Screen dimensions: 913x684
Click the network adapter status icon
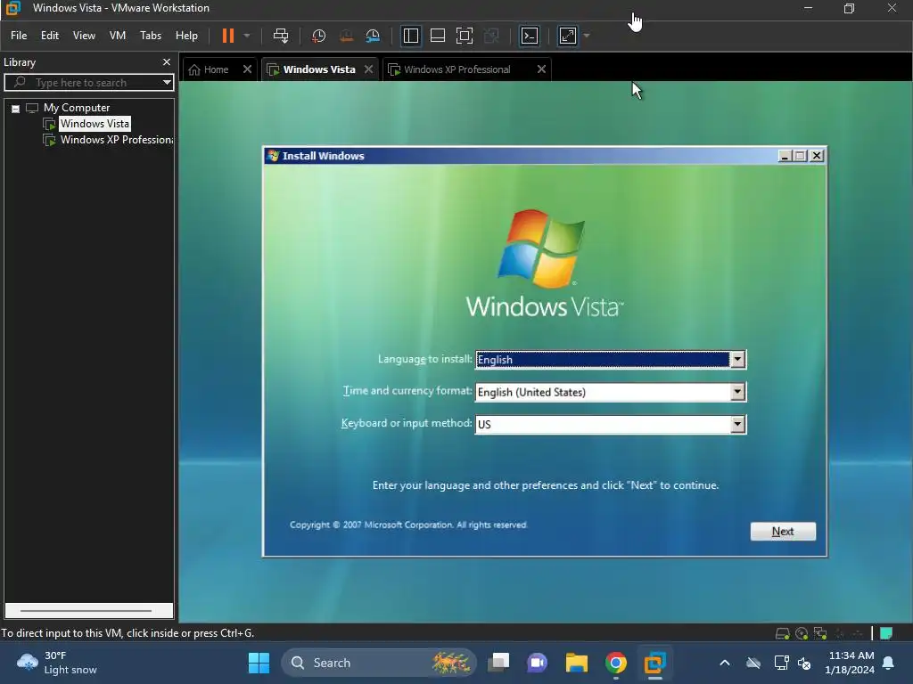click(x=820, y=633)
